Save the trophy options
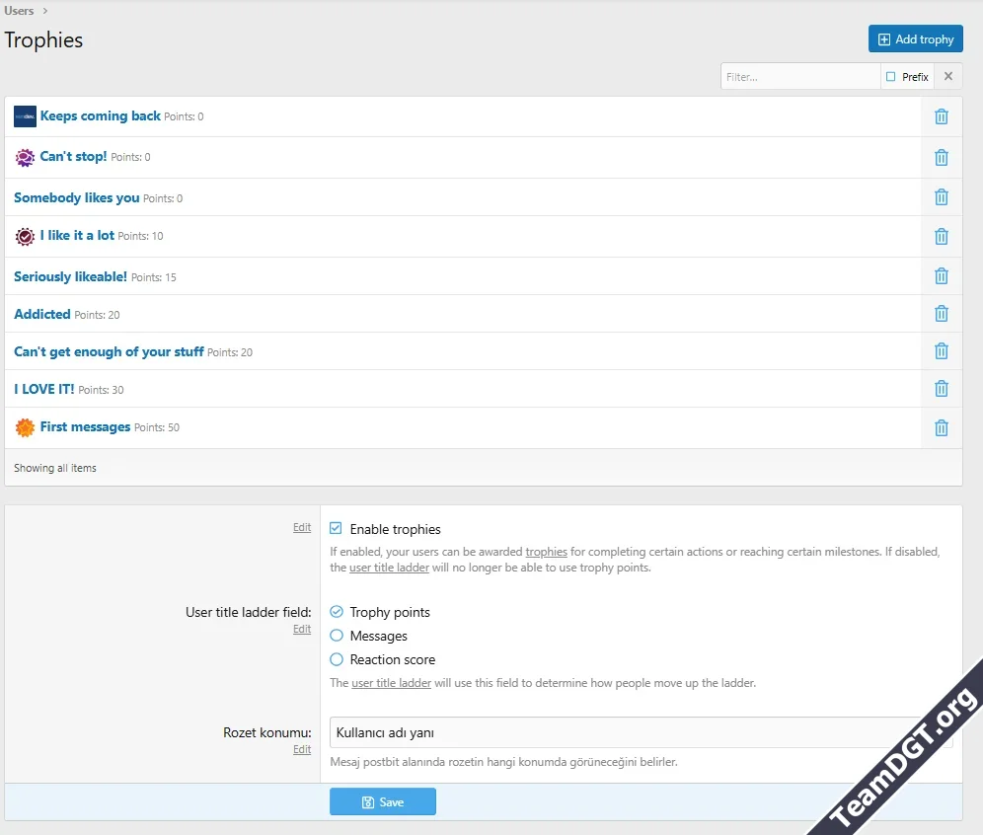This screenshot has width=983, height=835. [383, 801]
